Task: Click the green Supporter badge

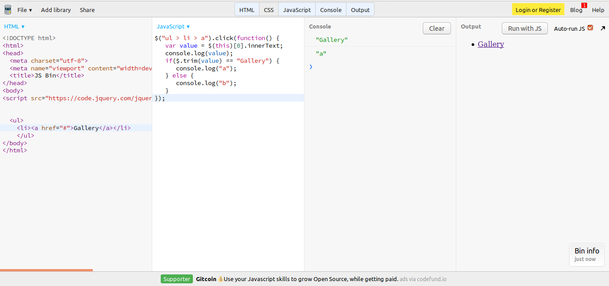Action: click(176, 279)
